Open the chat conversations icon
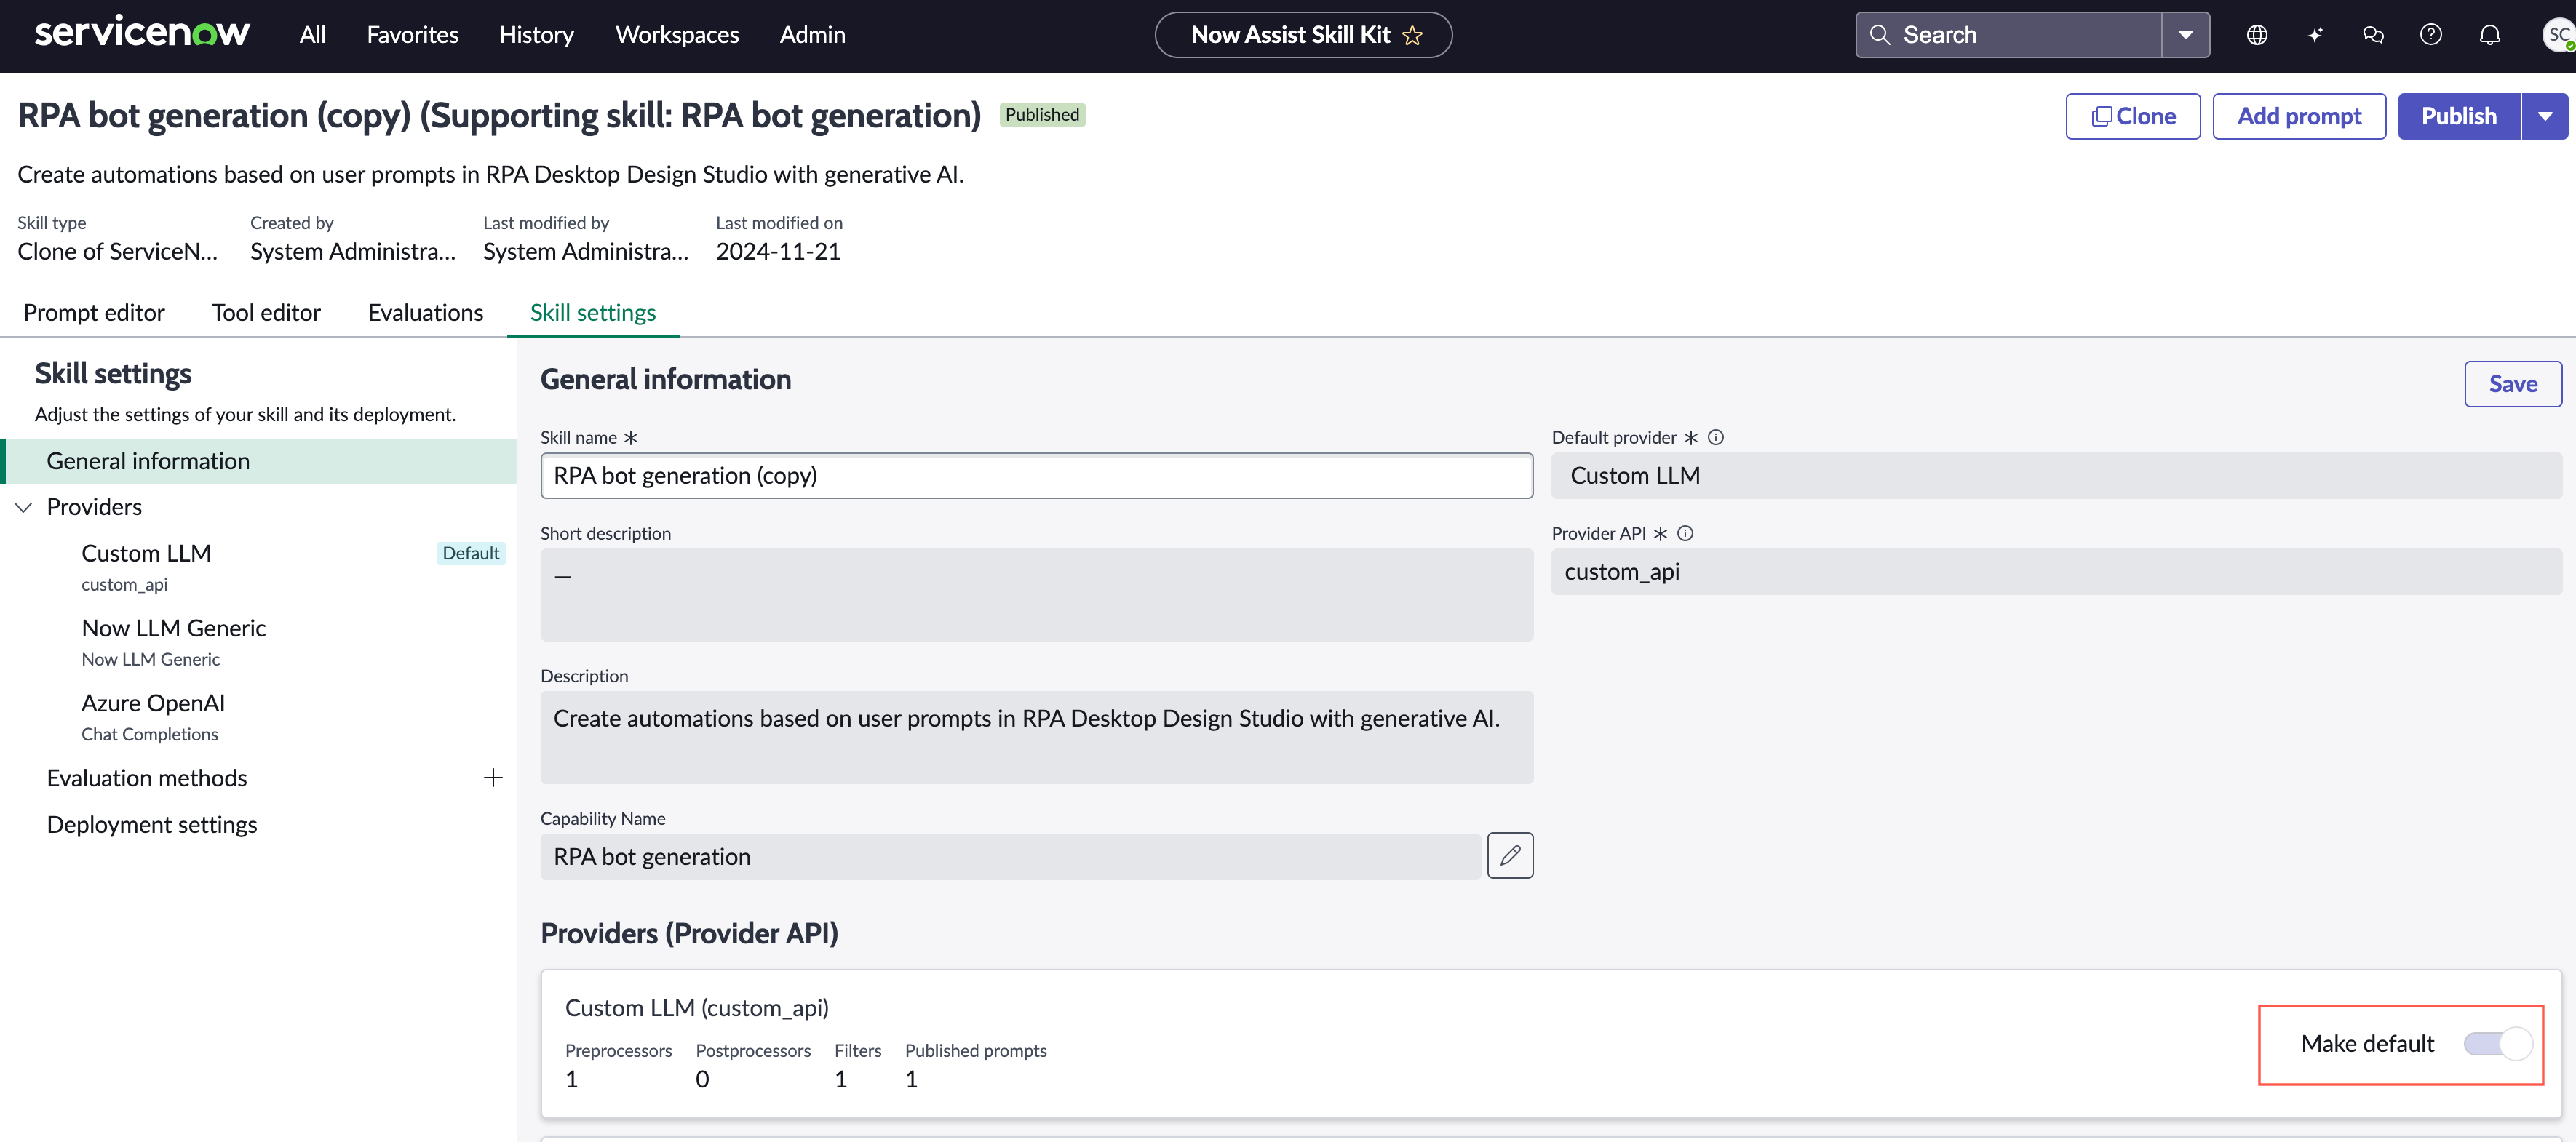This screenshot has width=2576, height=1142. pos(2372,35)
